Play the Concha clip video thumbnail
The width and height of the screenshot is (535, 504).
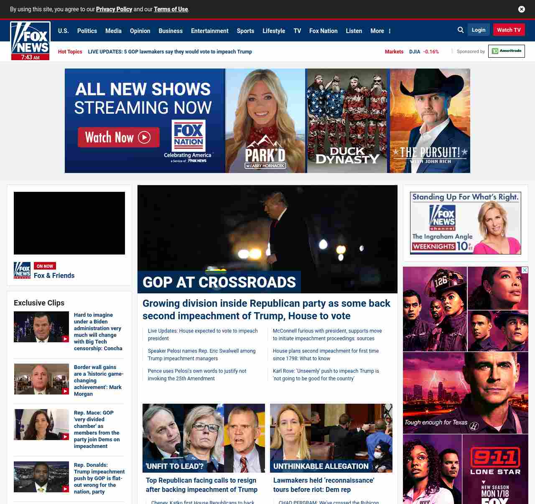(41, 327)
